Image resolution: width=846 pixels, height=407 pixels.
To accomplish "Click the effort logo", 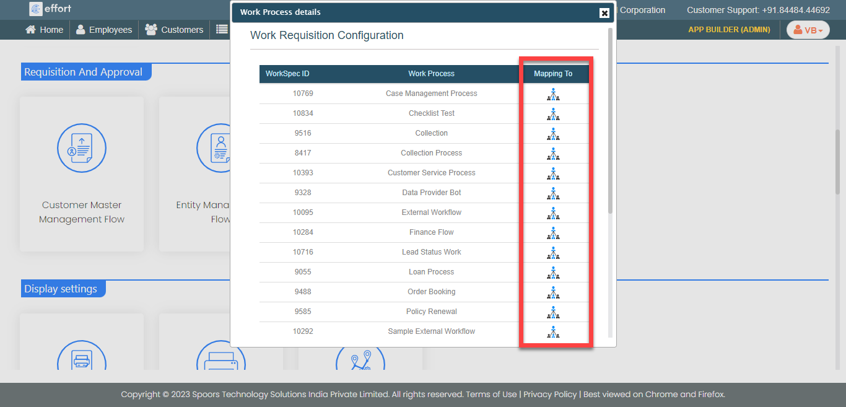I will pos(51,9).
